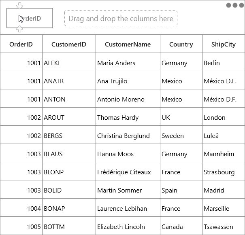This screenshot has width=245, height=235.
Task: Click the CustomerID column header
Action: coord(69,44)
